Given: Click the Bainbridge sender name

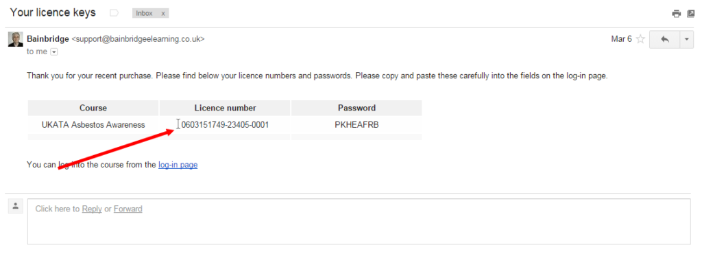Looking at the screenshot, I should tap(48, 39).
